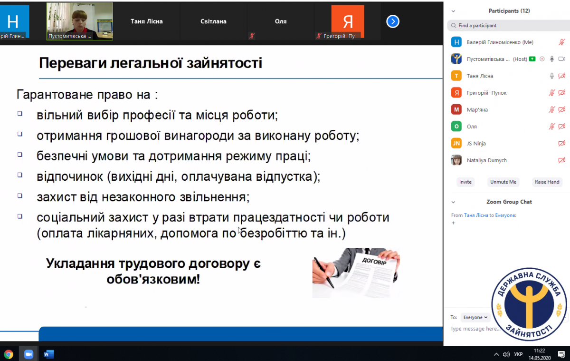Viewport: 570px width, 361px height.
Task: Open Microsoft Word from the taskbar
Action: [x=48, y=354]
